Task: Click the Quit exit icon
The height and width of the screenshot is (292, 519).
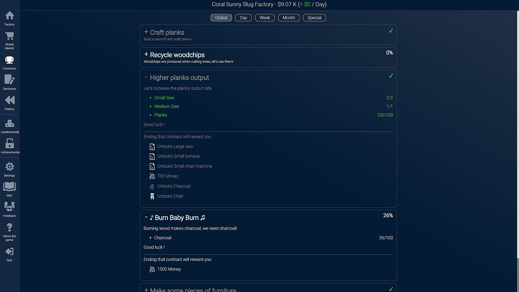Action: [9, 252]
